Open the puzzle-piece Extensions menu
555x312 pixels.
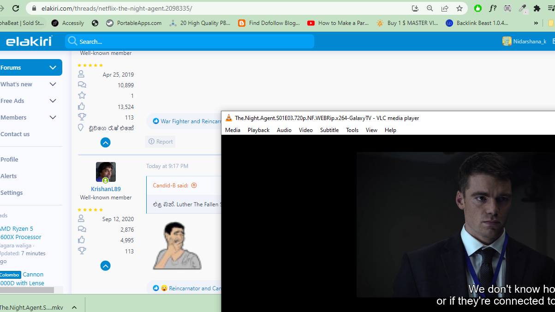pyautogui.click(x=537, y=8)
